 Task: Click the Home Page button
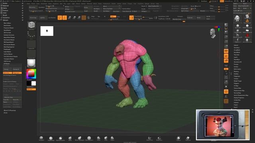(x=33, y=17)
